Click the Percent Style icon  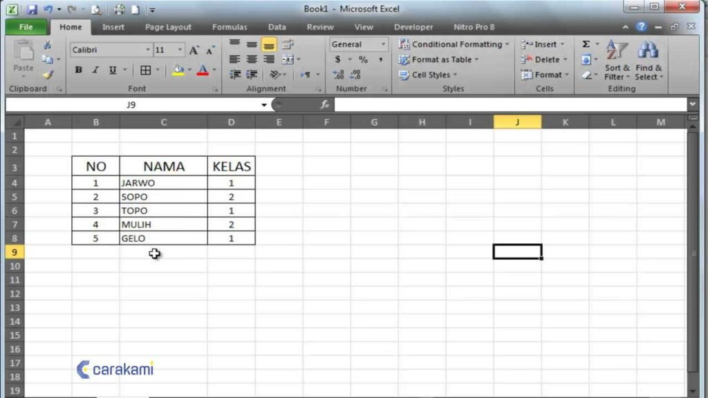(x=363, y=59)
